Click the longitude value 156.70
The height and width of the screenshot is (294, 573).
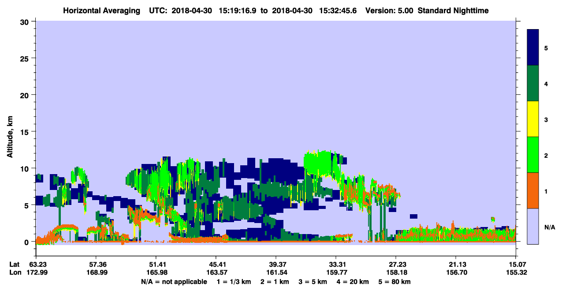tap(456, 272)
